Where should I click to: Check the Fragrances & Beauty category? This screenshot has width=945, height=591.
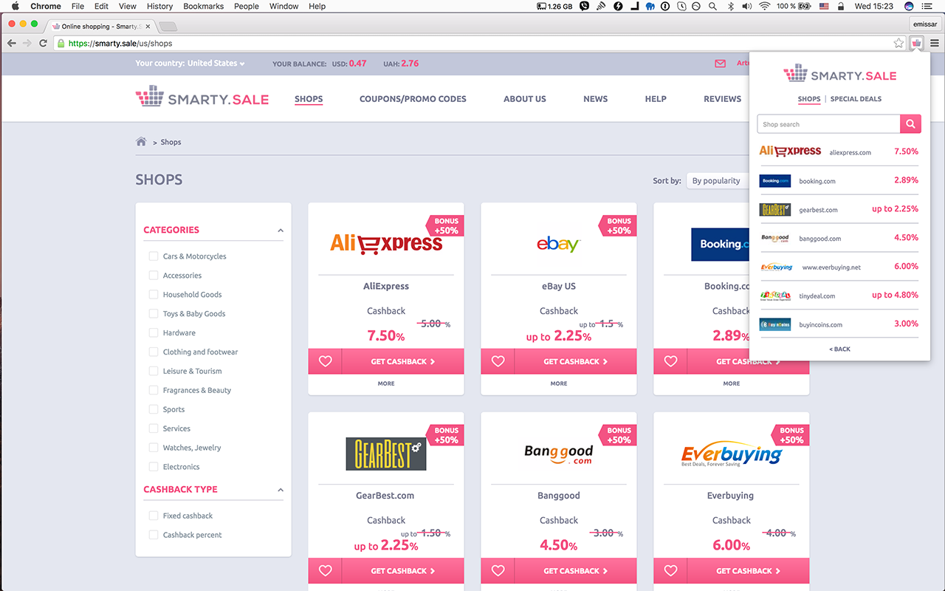pos(154,390)
